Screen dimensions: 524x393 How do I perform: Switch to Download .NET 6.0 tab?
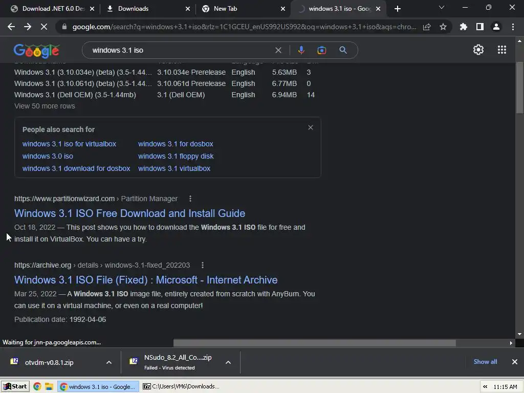pos(53,9)
